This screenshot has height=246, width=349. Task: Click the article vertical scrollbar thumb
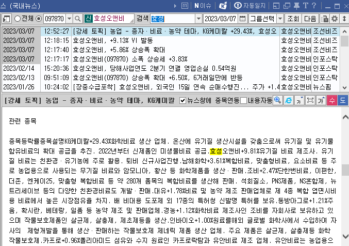(345, 170)
